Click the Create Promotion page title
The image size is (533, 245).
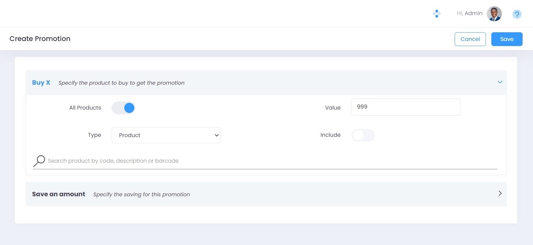tap(40, 39)
